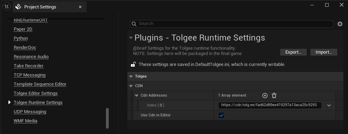Open Take Recorder settings
Image resolution: width=348 pixels, height=134 pixels.
(x=29, y=66)
